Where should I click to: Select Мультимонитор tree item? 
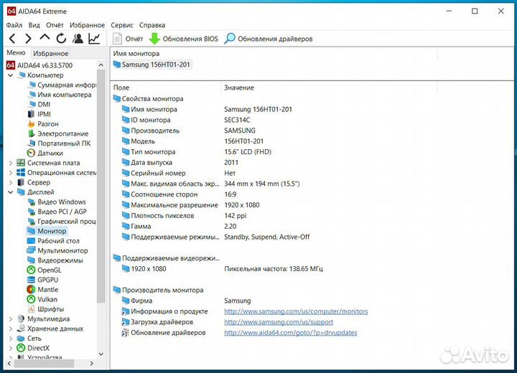(x=57, y=251)
